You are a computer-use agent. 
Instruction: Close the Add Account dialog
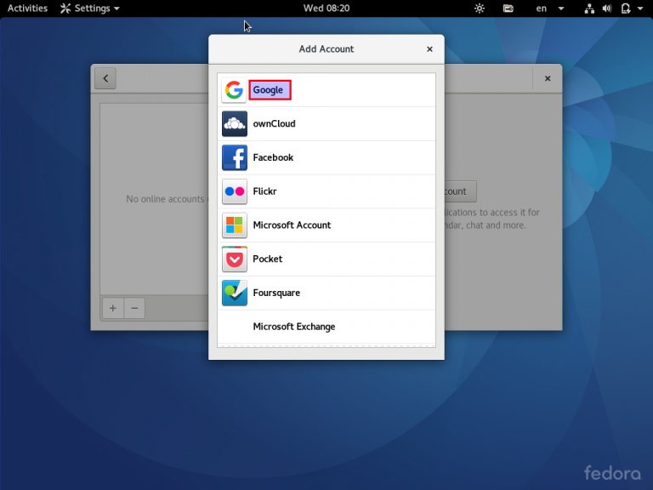pyautogui.click(x=429, y=49)
